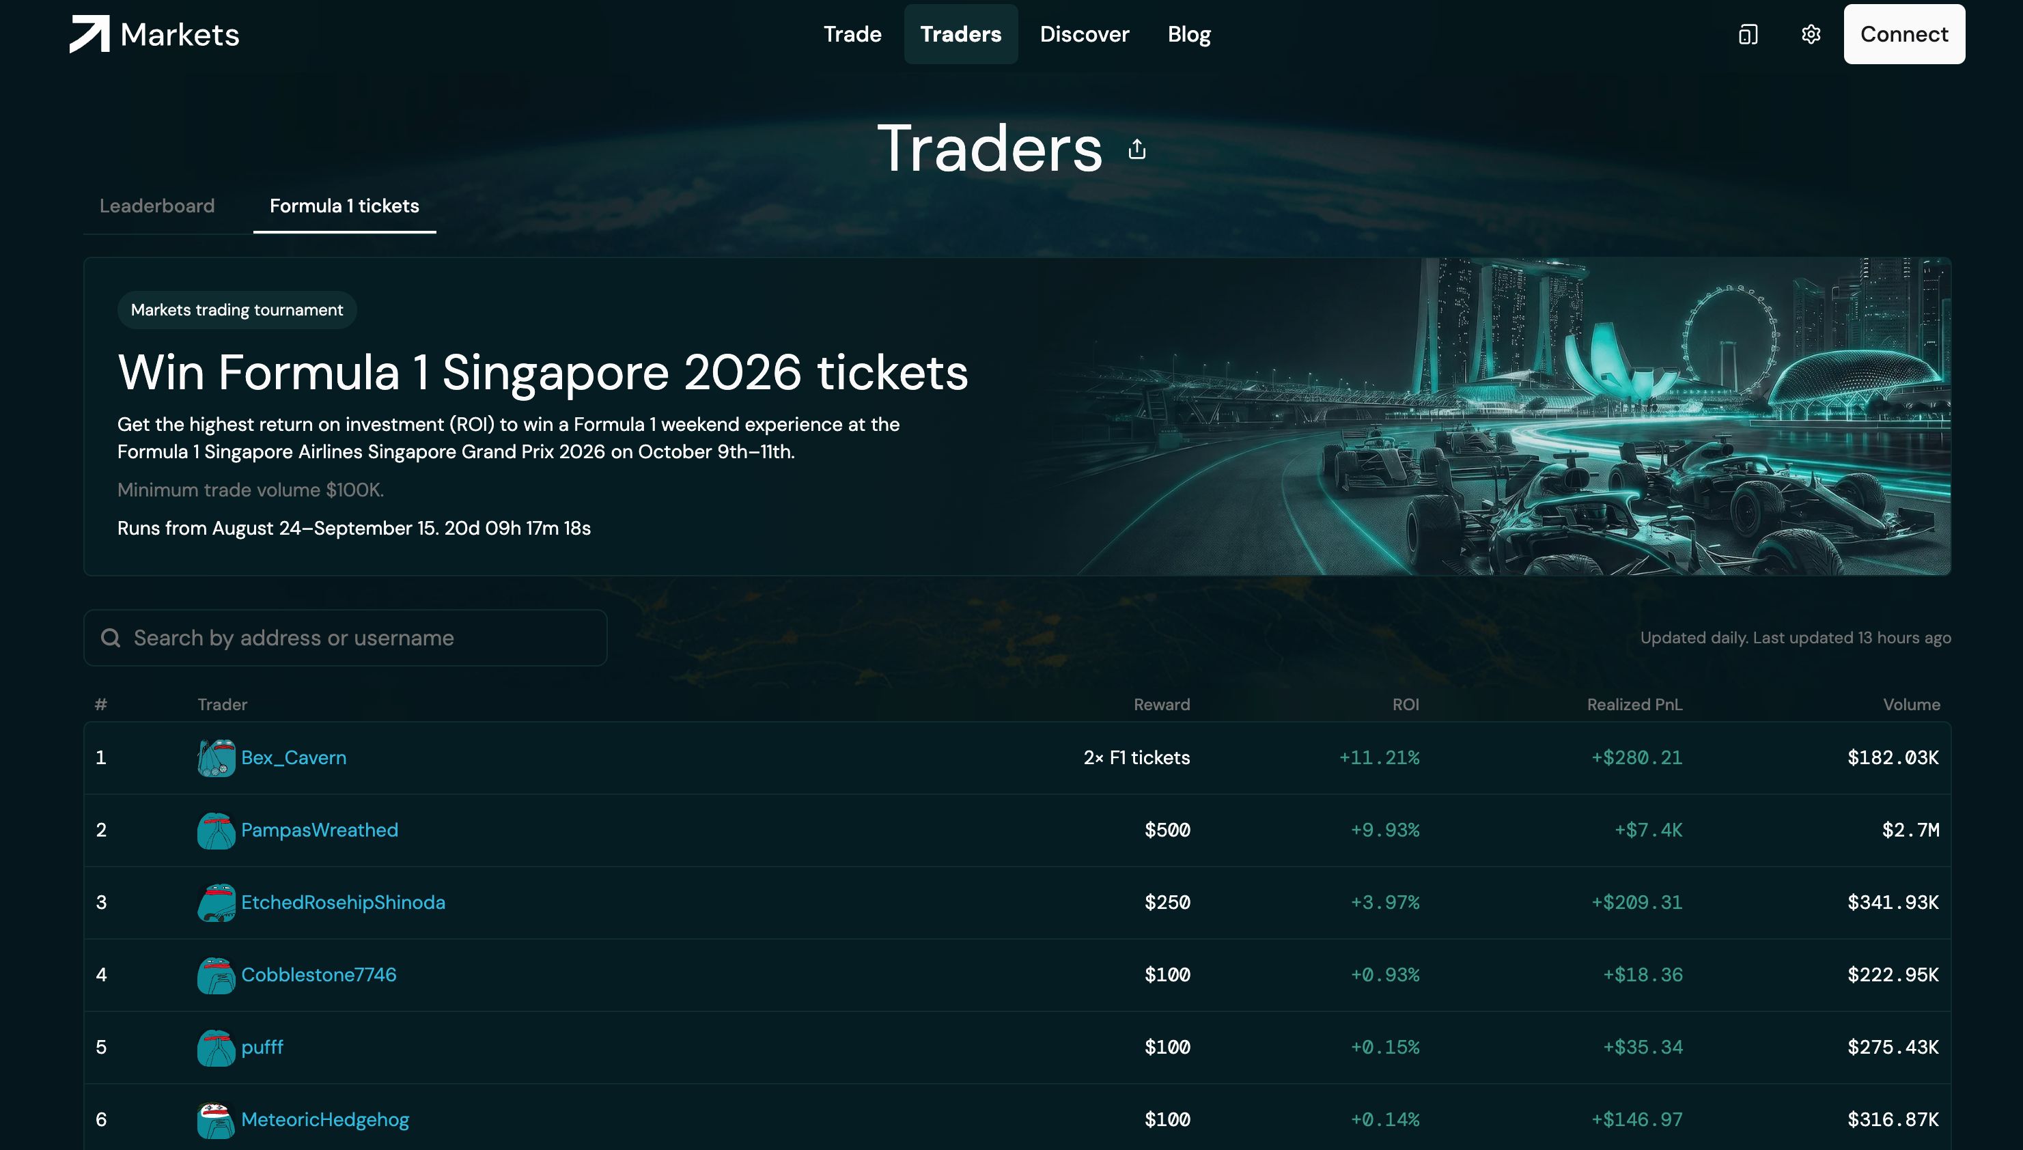Image resolution: width=2023 pixels, height=1150 pixels.
Task: Focus the address or username search field
Action: [345, 637]
